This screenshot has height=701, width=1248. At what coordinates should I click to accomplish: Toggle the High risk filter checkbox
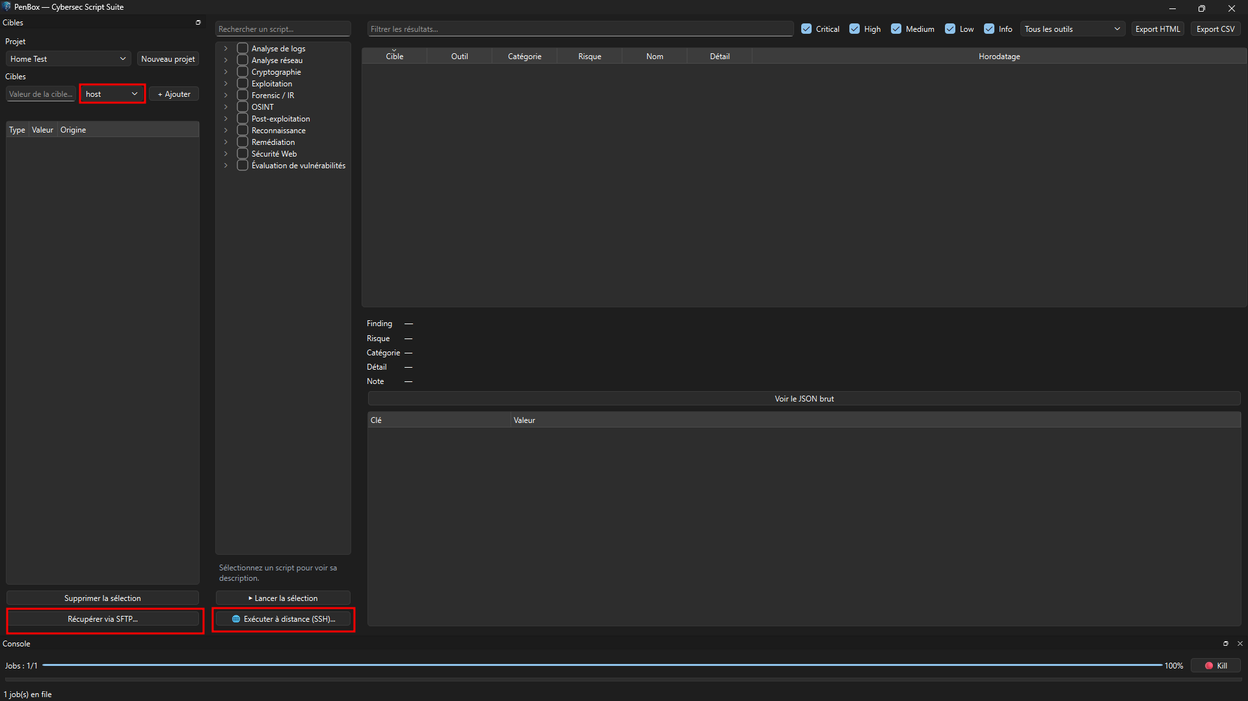[x=855, y=29]
